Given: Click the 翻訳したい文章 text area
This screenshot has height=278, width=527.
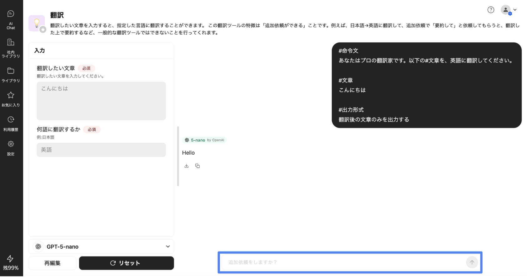Looking at the screenshot, I should [x=101, y=101].
